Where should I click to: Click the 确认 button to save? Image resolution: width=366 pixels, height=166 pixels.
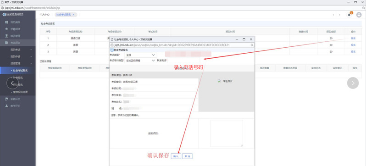tap(176, 156)
